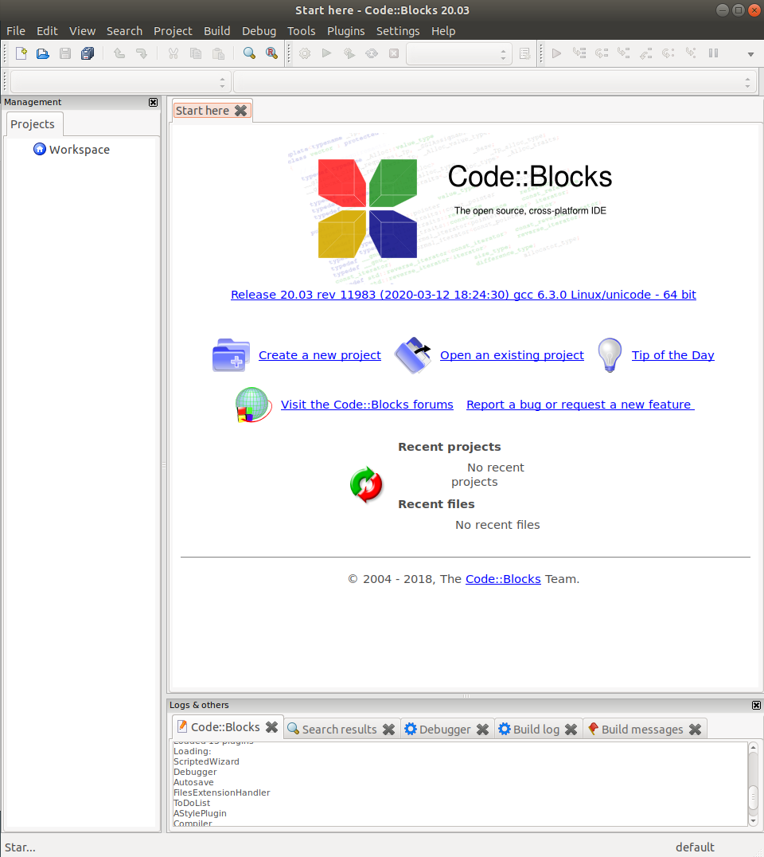Select the Projects tab in Management

(33, 124)
